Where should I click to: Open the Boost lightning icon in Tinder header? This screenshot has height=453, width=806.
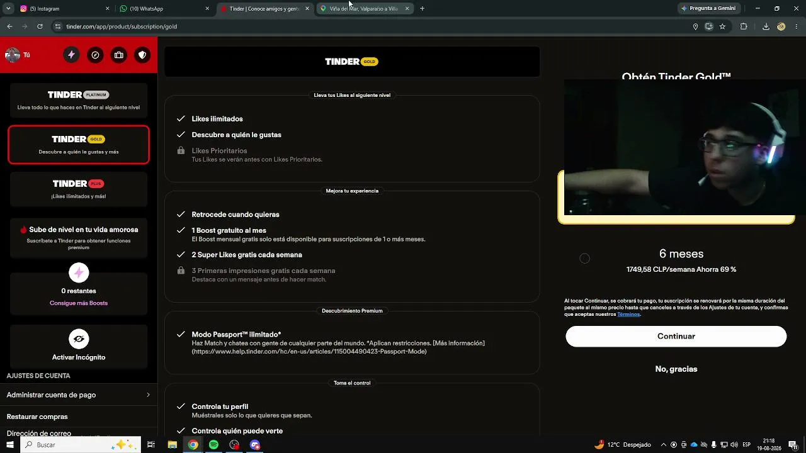point(71,55)
